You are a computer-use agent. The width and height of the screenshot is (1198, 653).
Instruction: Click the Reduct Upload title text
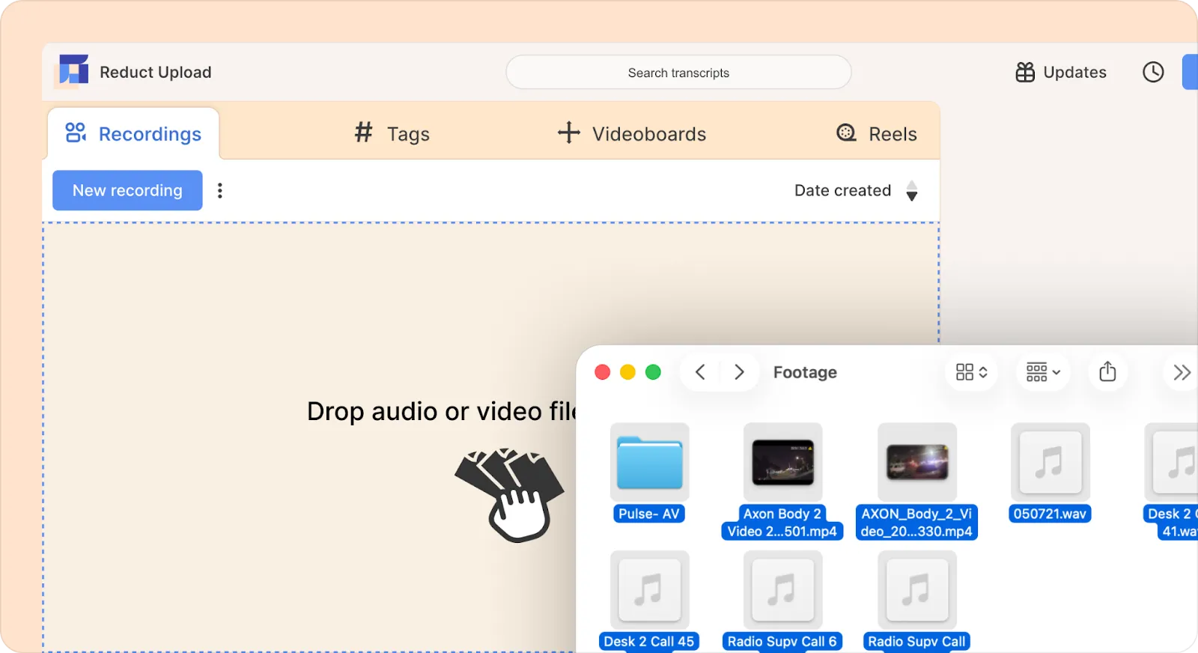(x=156, y=72)
